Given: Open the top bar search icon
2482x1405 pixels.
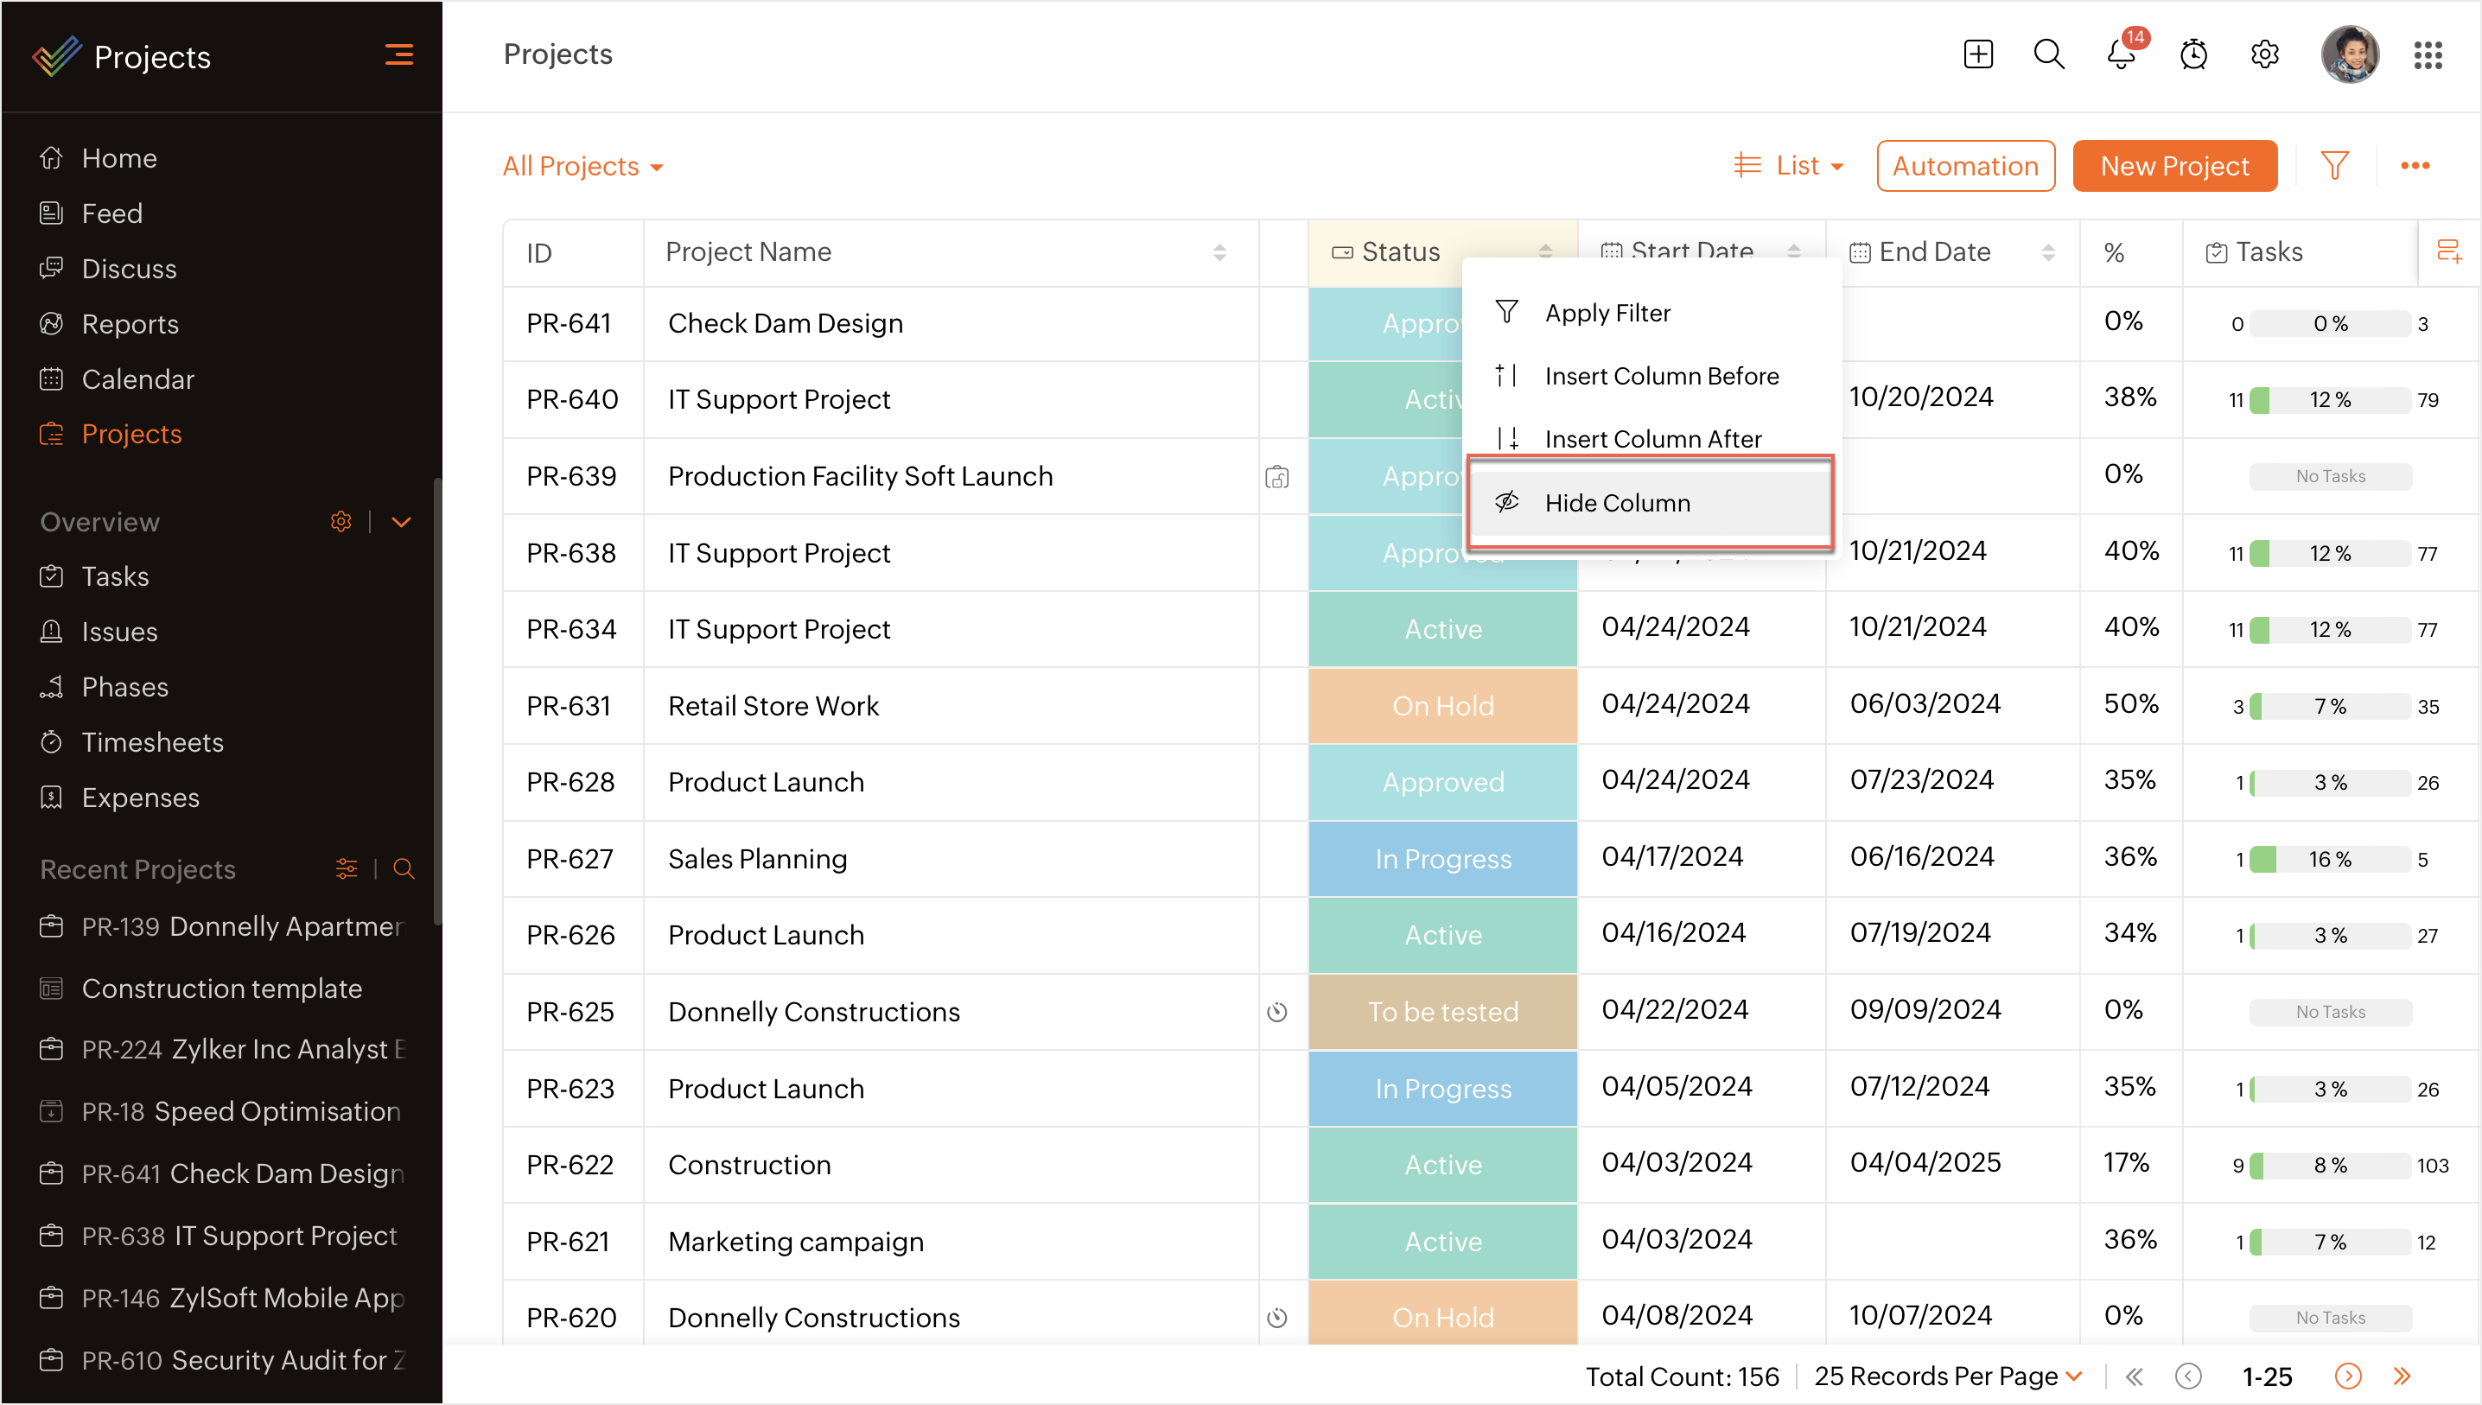Looking at the screenshot, I should click(x=2048, y=55).
